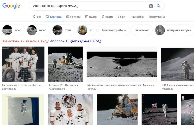Select the lunar roving vehicle chip
The width and height of the screenshot is (194, 125).
pyautogui.click(x=114, y=30)
